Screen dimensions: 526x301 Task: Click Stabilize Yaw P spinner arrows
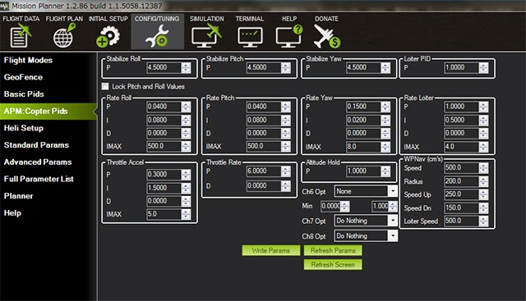[x=385, y=67]
